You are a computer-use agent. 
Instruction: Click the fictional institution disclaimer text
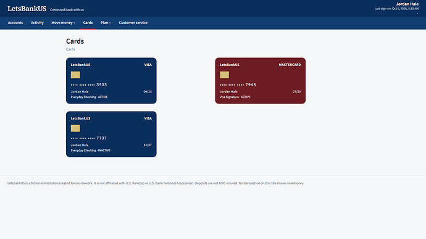point(156,183)
